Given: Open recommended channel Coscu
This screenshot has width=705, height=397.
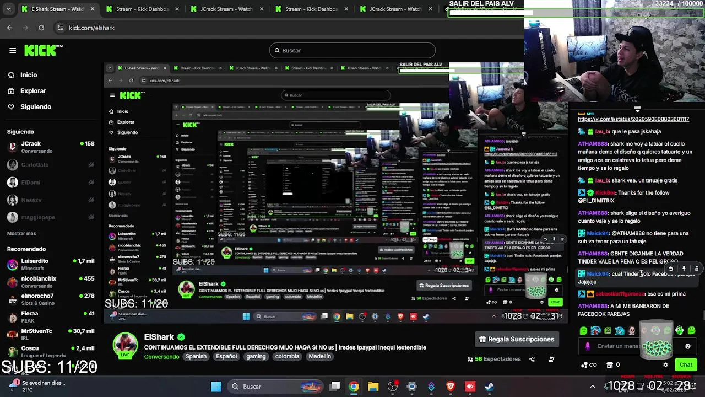Looking at the screenshot, I should [x=51, y=352].
